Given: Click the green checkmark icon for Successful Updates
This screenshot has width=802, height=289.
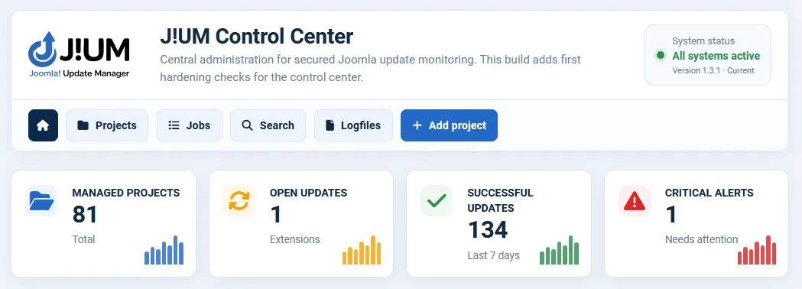Looking at the screenshot, I should coord(437,200).
